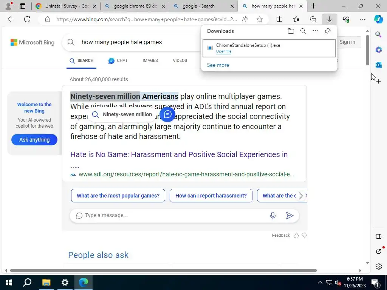Open sidebar settings gear
This screenshot has width=387, height=290.
click(x=379, y=267)
